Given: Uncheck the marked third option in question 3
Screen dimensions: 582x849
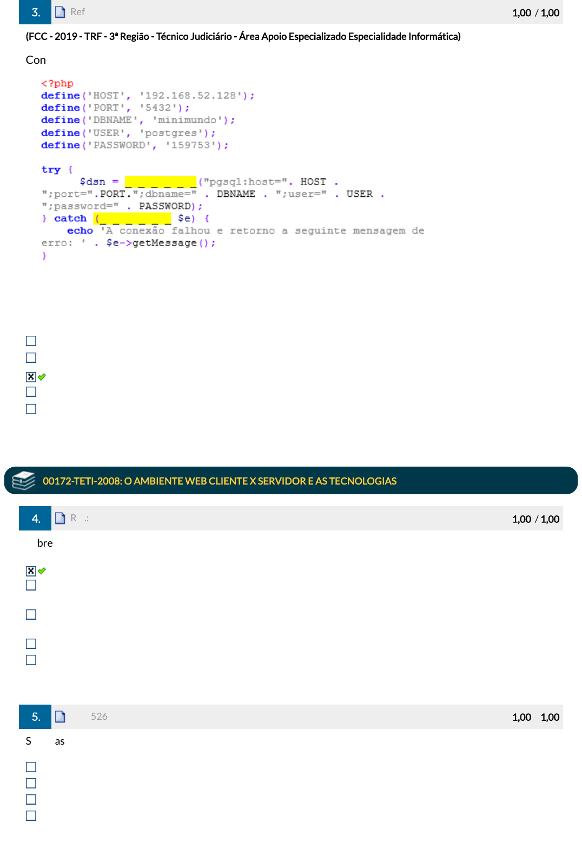Looking at the screenshot, I should [x=31, y=377].
